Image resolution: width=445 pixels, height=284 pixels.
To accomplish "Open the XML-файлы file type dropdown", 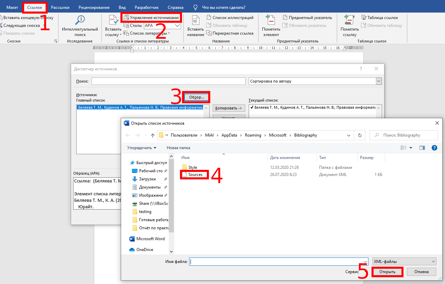I will 404,262.
